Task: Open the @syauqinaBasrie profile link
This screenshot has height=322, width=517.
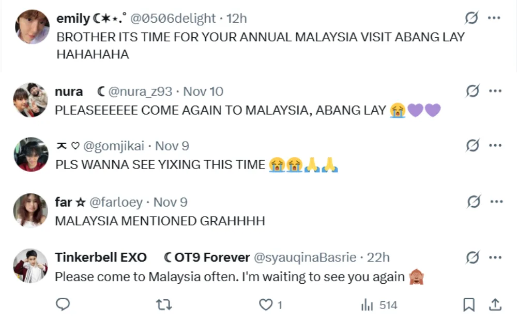Action: [x=305, y=257]
